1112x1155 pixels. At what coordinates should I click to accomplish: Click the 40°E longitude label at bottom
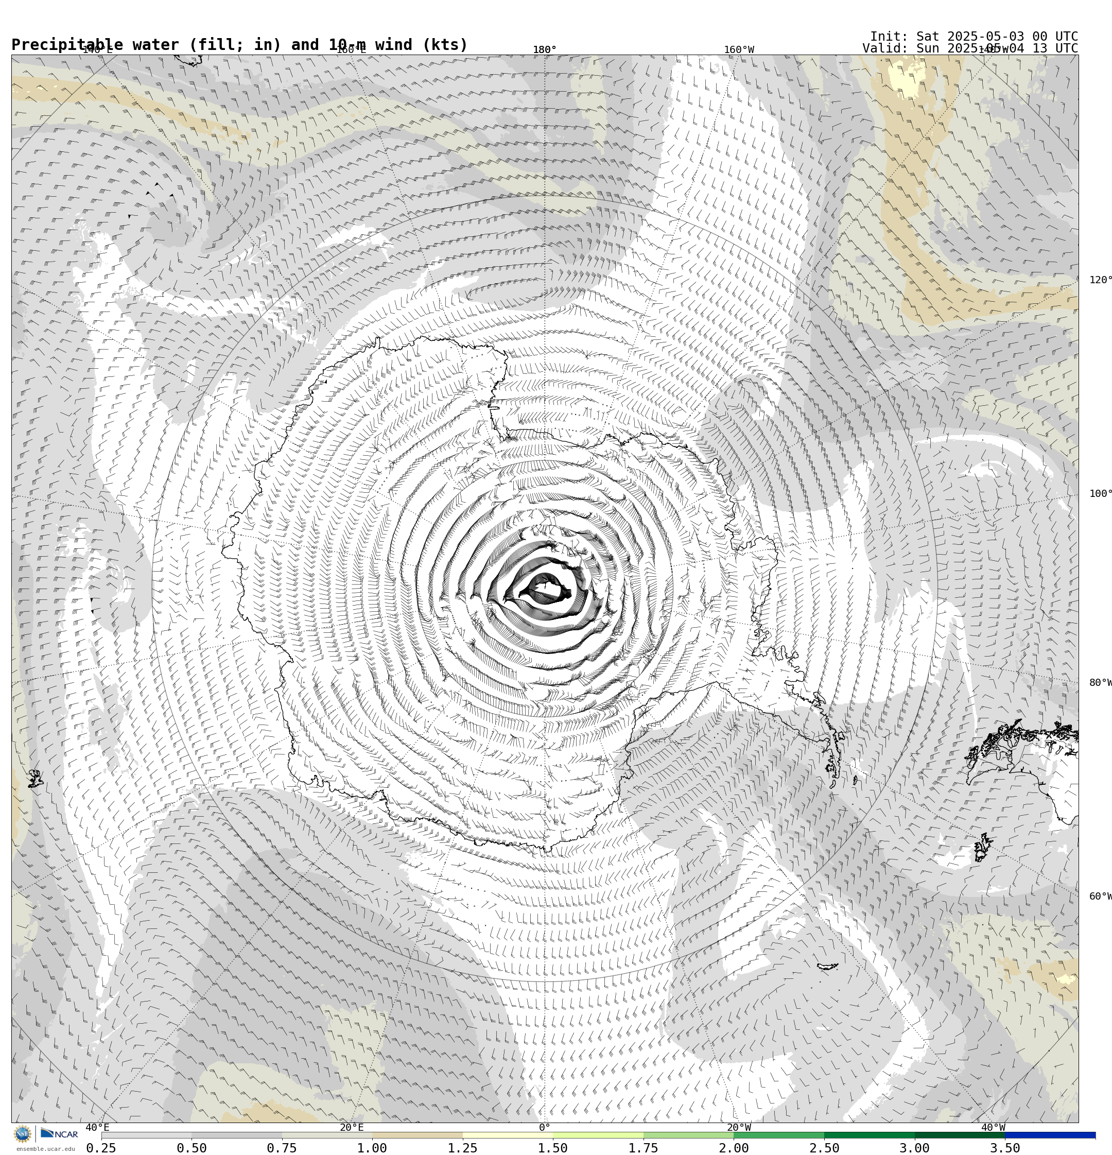pyautogui.click(x=97, y=1127)
